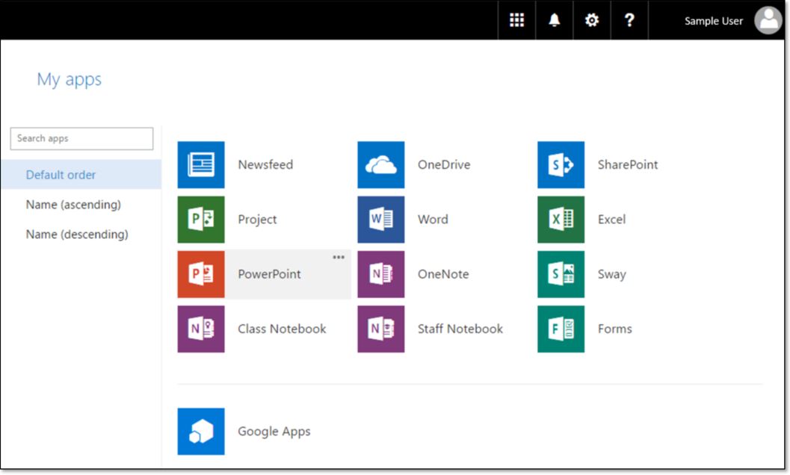Launch the Sway app icon

(561, 274)
